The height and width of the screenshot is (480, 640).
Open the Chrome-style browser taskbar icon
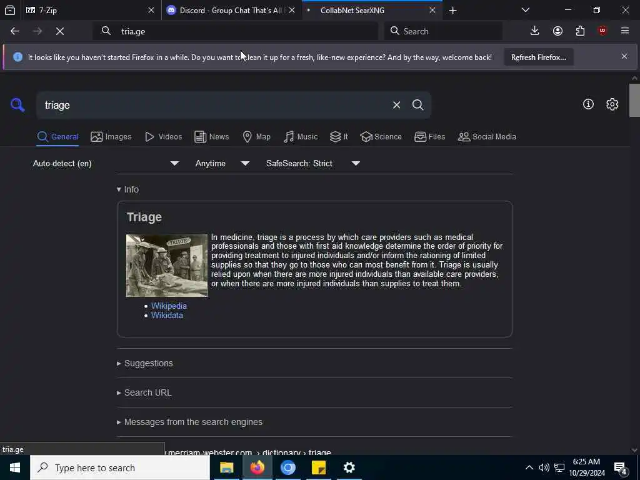[x=287, y=467]
